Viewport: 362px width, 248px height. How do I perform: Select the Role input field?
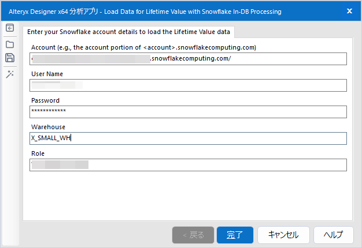click(188, 165)
